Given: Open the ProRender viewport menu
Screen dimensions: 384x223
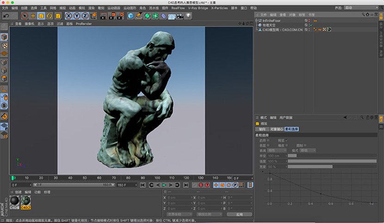Looking at the screenshot, I should click(84, 24).
